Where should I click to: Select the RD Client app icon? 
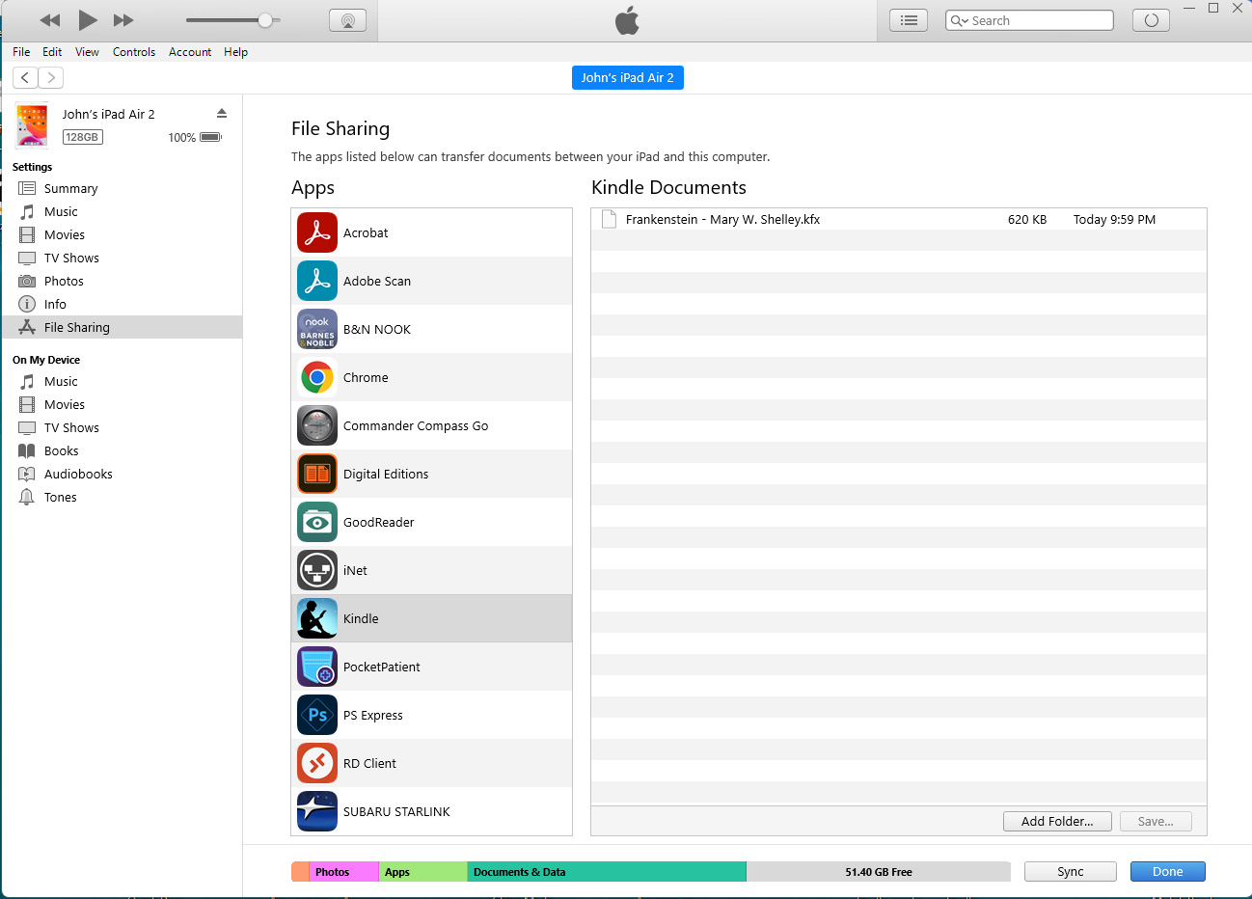pyautogui.click(x=317, y=763)
